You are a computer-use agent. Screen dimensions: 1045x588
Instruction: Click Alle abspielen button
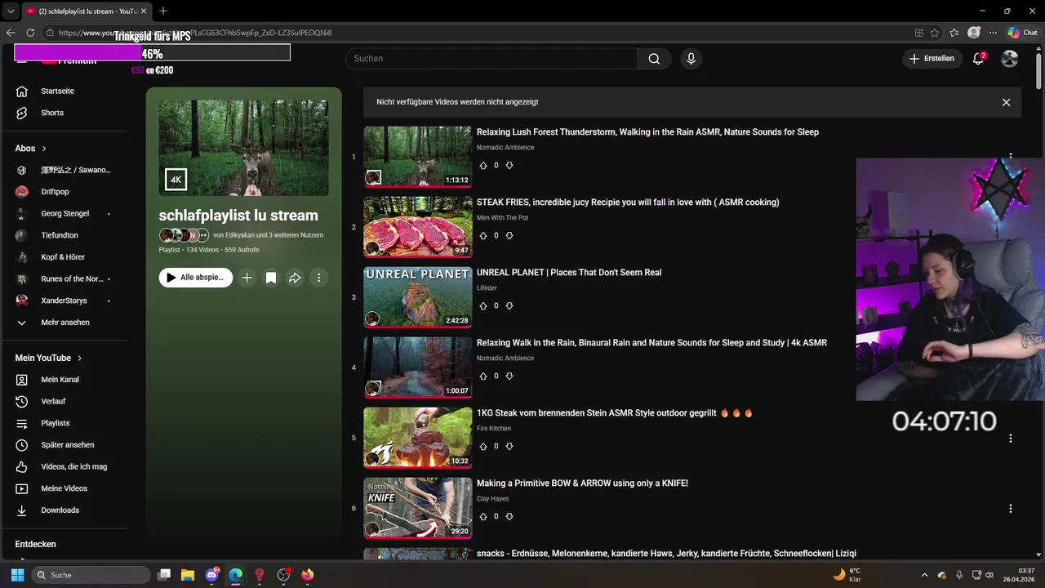pyautogui.click(x=196, y=278)
